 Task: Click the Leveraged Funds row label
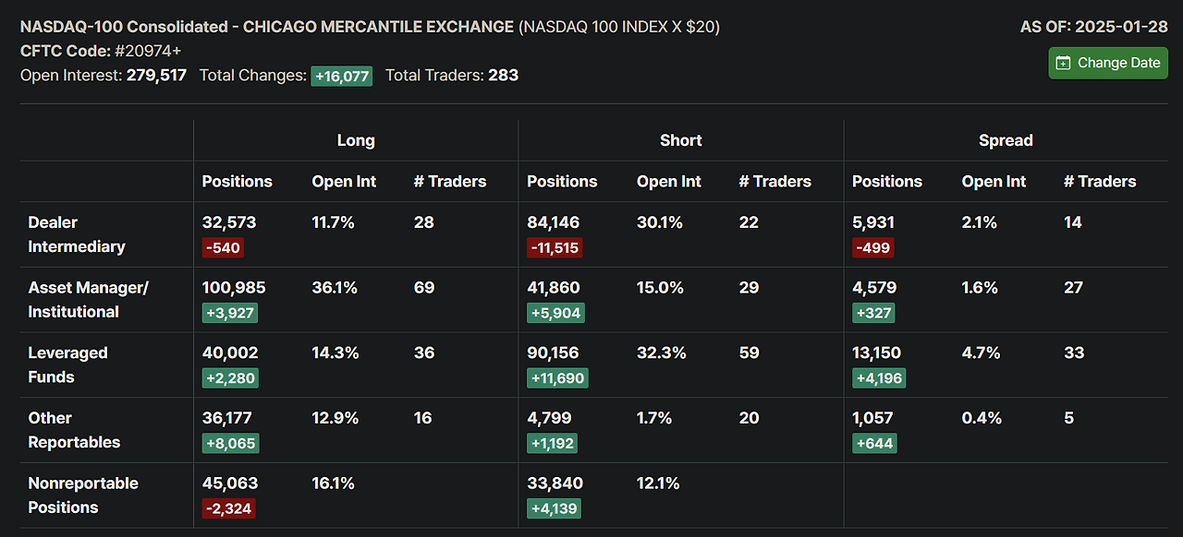point(67,364)
